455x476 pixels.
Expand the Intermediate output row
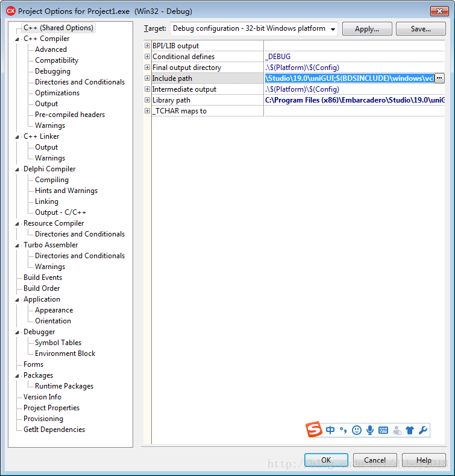coord(147,89)
